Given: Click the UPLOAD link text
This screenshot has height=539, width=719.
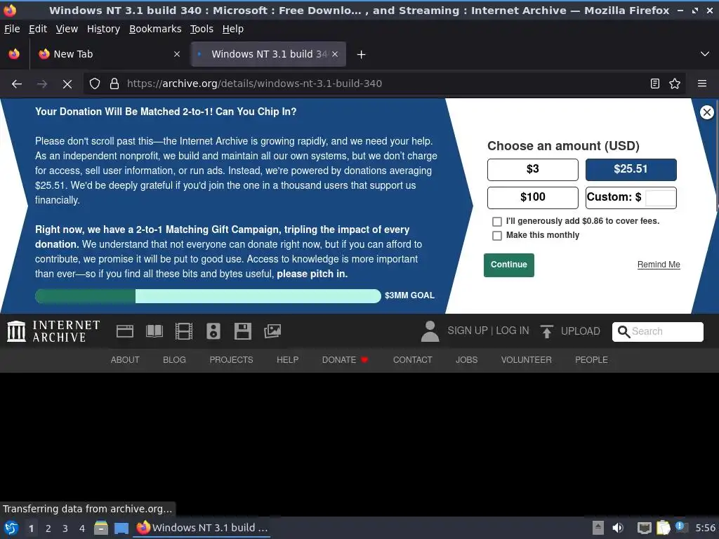Looking at the screenshot, I should (x=580, y=331).
